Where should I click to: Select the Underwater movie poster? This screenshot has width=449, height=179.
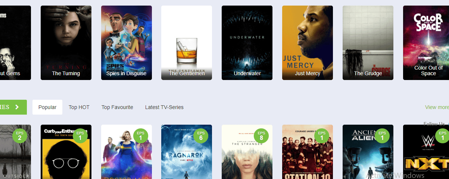click(x=247, y=43)
